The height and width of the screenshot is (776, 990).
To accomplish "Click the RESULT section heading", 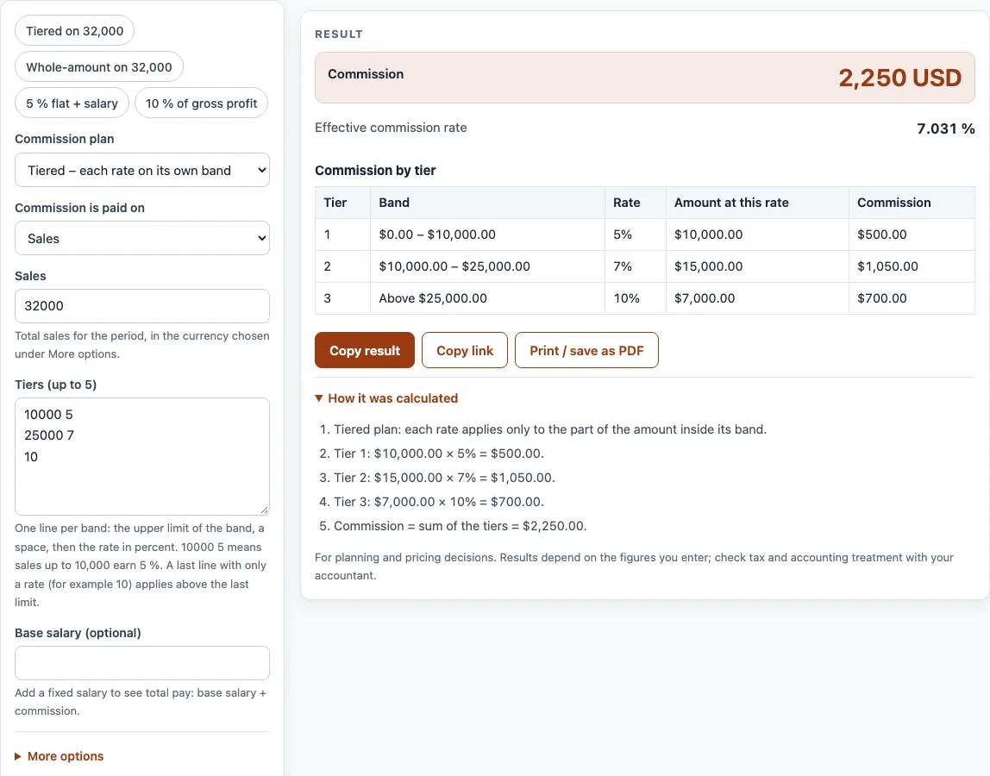I will pyautogui.click(x=338, y=34).
